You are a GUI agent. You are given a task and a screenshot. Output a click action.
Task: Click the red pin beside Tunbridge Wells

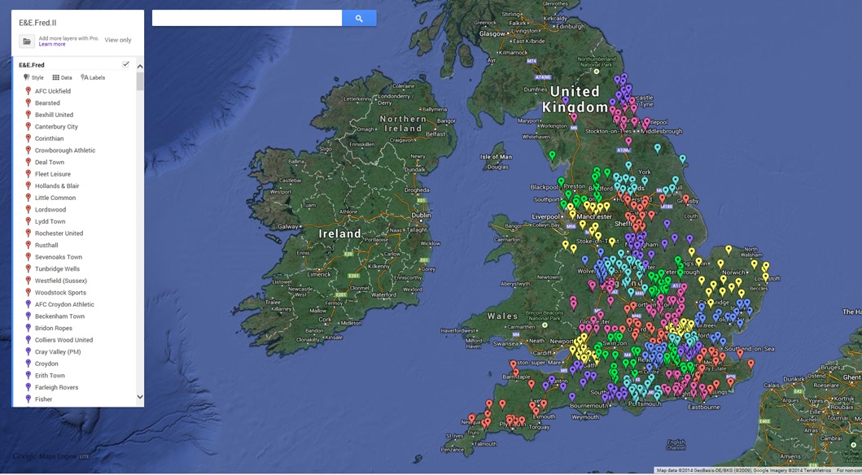[28, 269]
